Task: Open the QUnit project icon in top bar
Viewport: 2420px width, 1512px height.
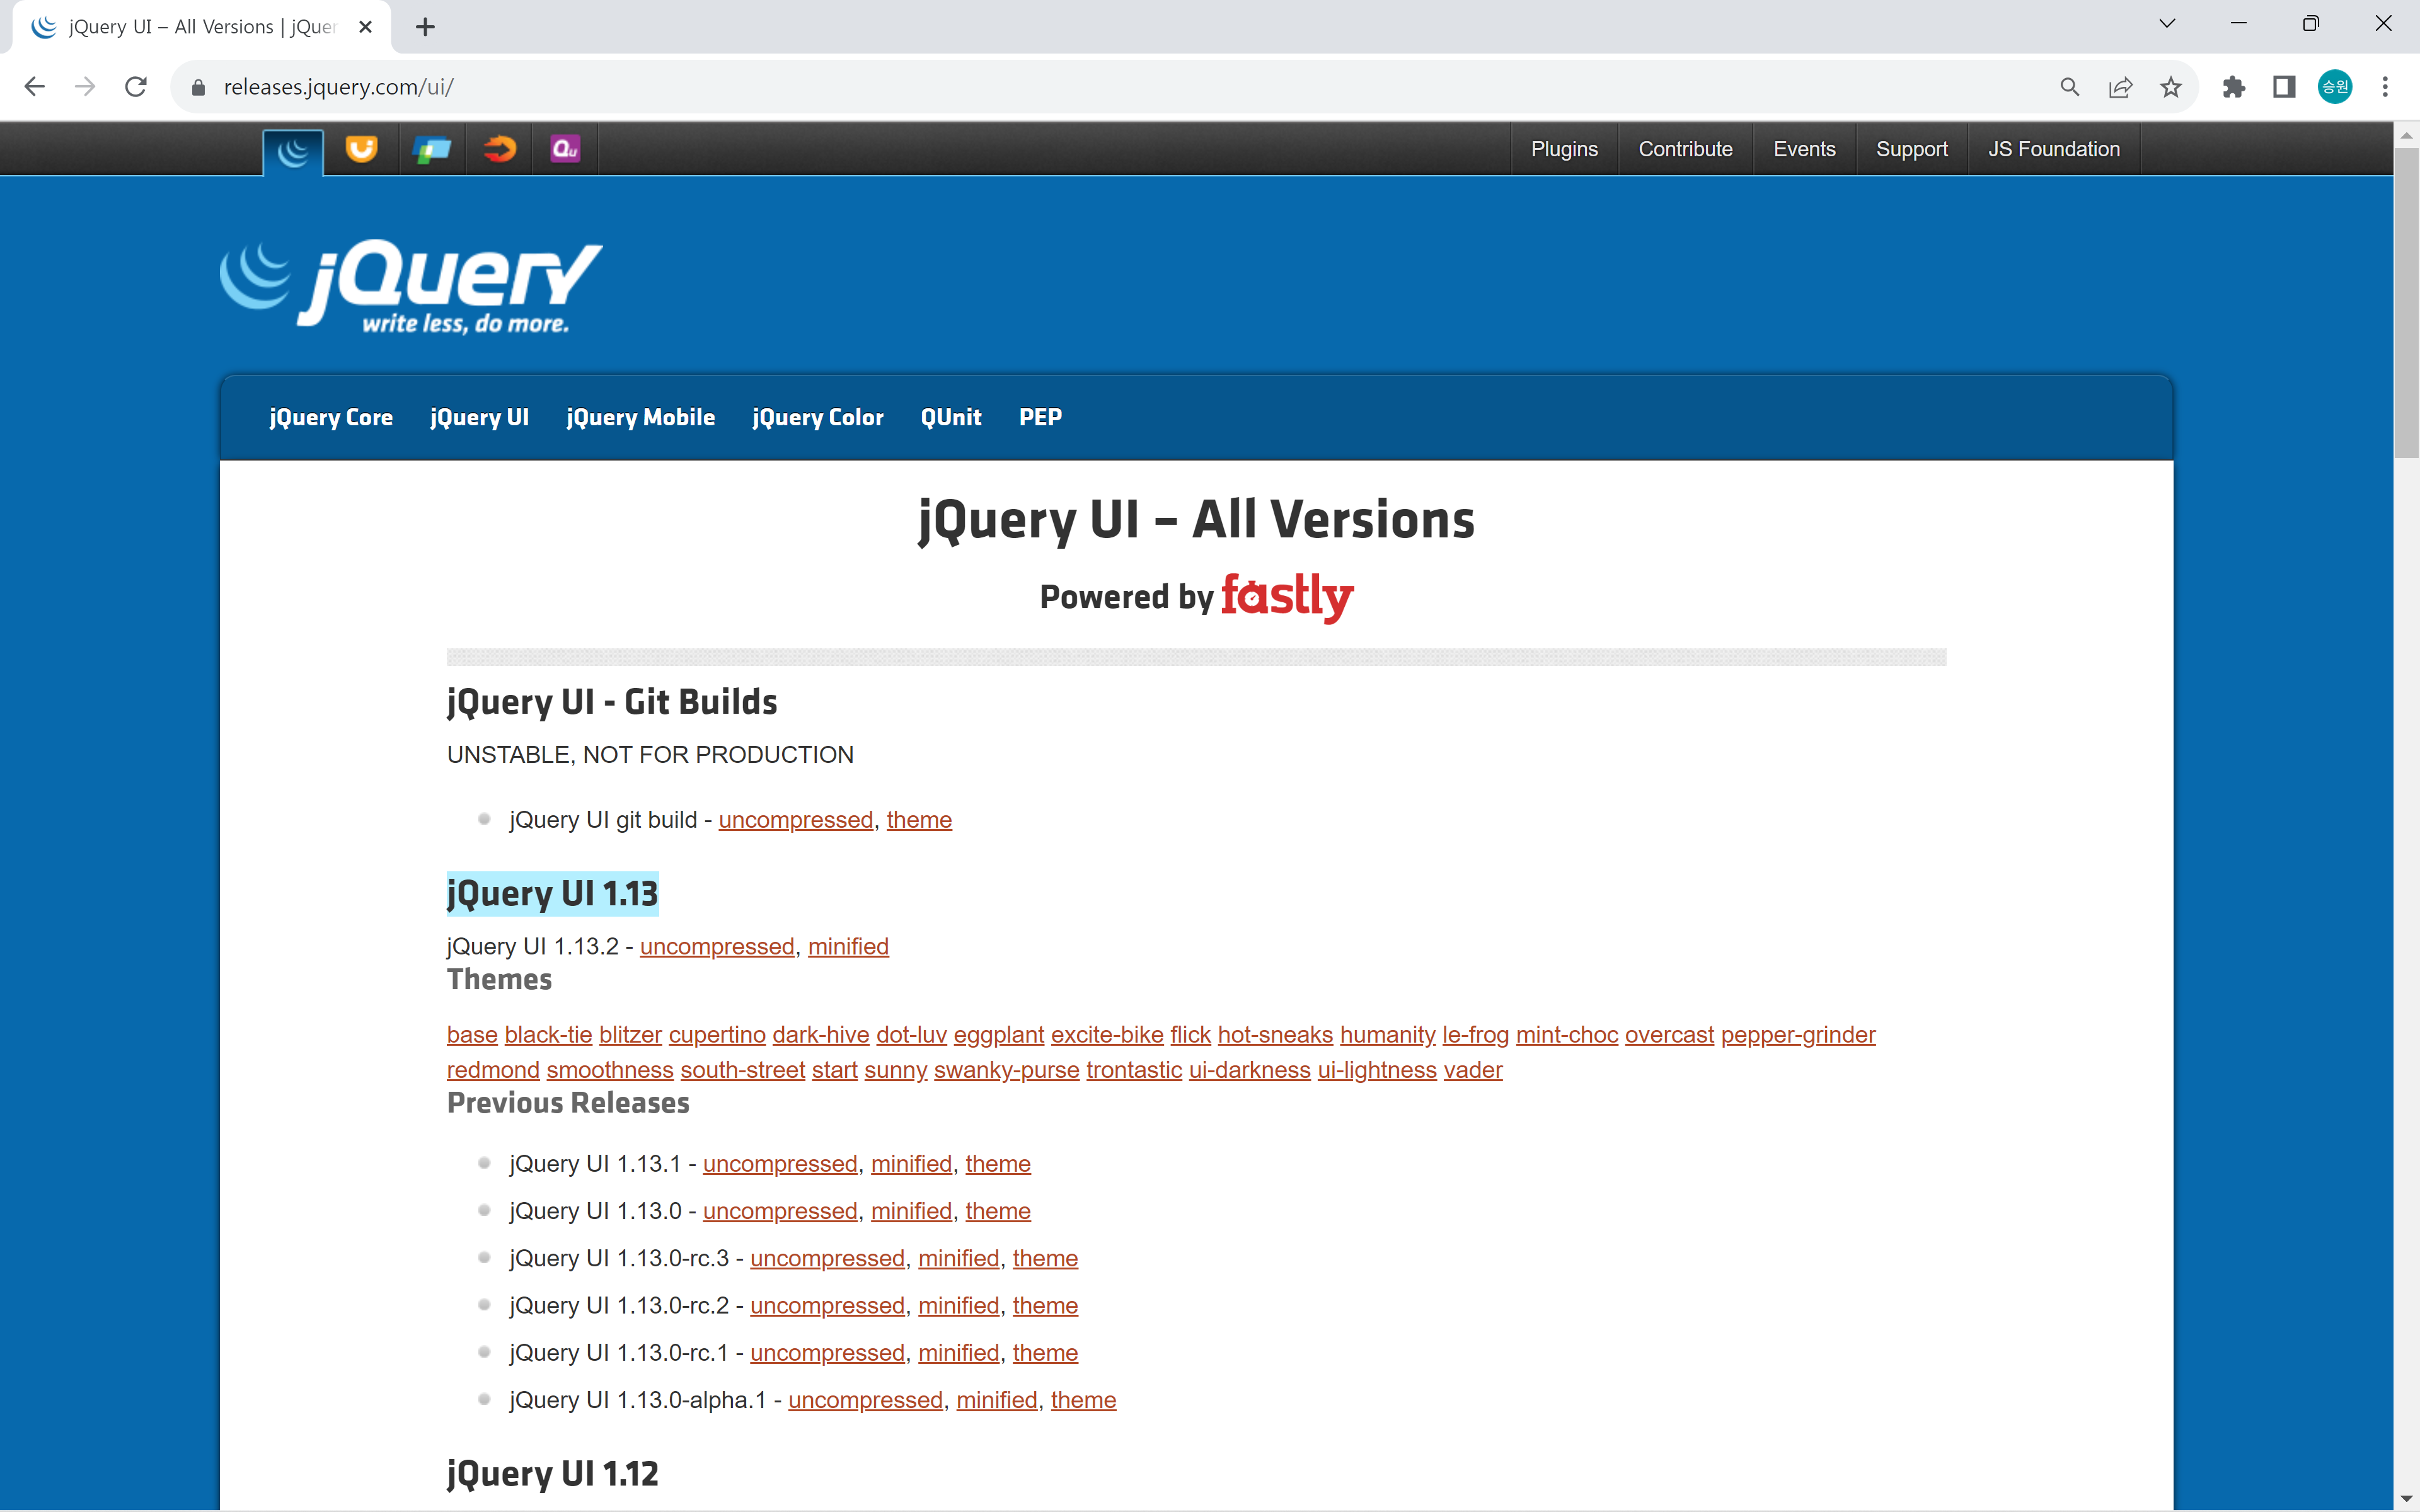Action: pyautogui.click(x=565, y=149)
